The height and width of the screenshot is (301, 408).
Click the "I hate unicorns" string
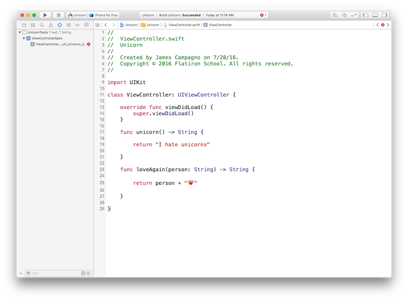(x=183, y=145)
